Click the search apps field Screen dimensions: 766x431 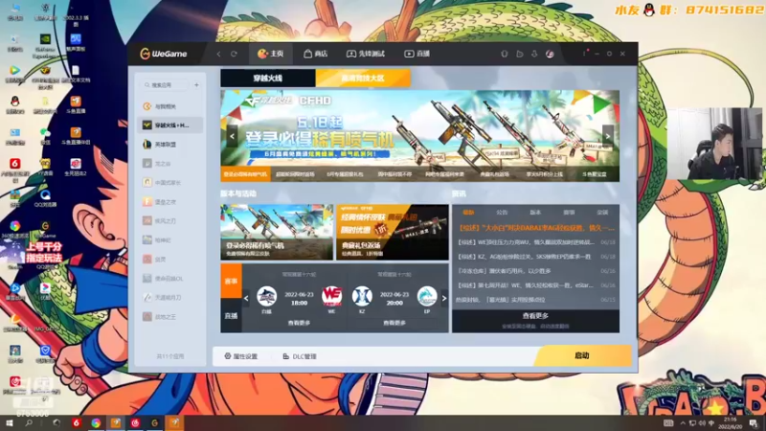click(165, 85)
